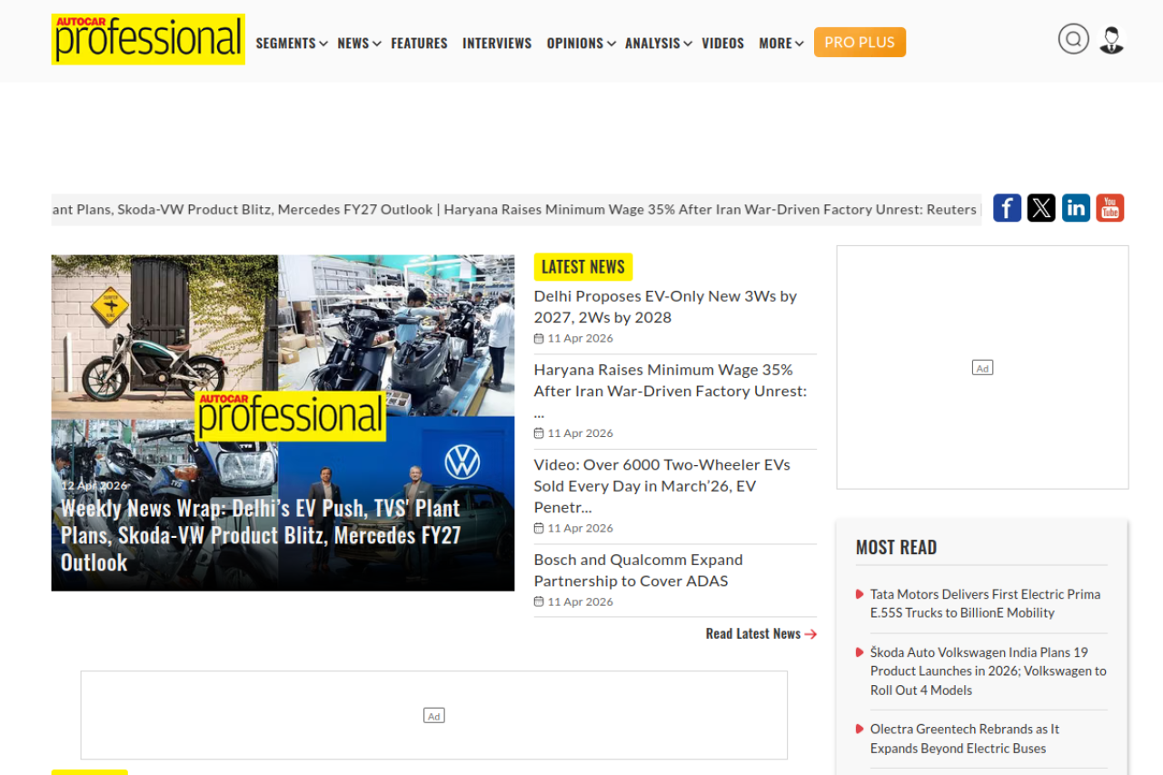Image resolution: width=1163 pixels, height=775 pixels.
Task: Open the X (Twitter) social icon
Action: point(1041,208)
